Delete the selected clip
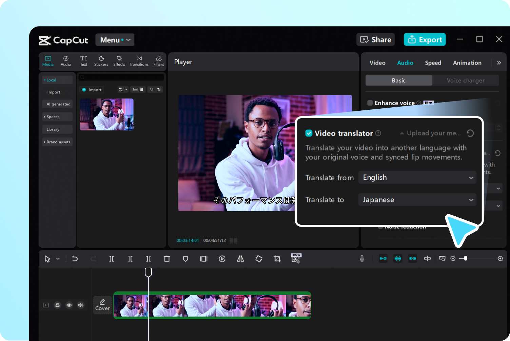 pos(167,259)
